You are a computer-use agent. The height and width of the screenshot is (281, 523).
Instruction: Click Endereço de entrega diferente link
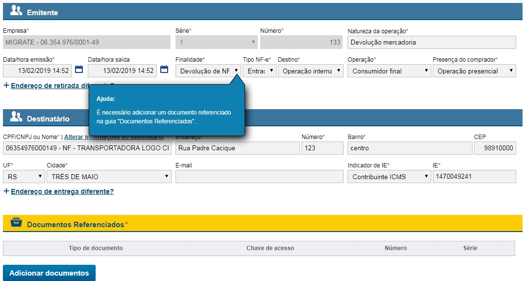(x=62, y=191)
